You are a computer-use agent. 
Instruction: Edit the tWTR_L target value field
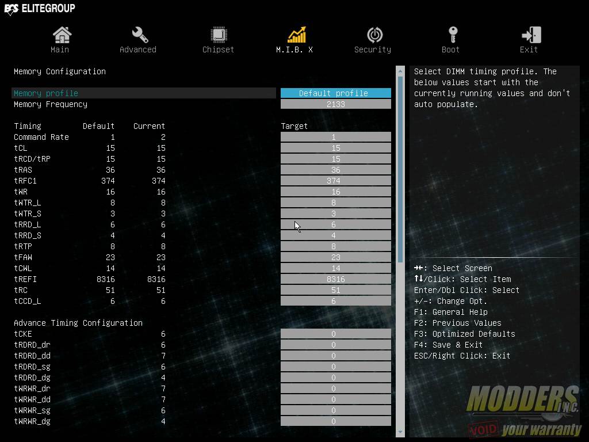[336, 202]
